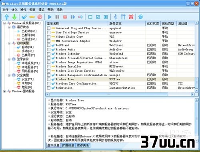This screenshot has width=200, height=152.
Task: Click the green download arrow icon
Action: tap(14, 17)
